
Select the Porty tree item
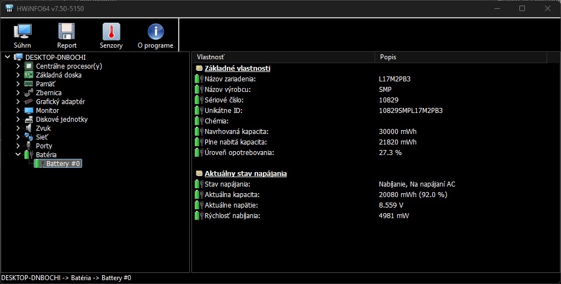point(44,146)
